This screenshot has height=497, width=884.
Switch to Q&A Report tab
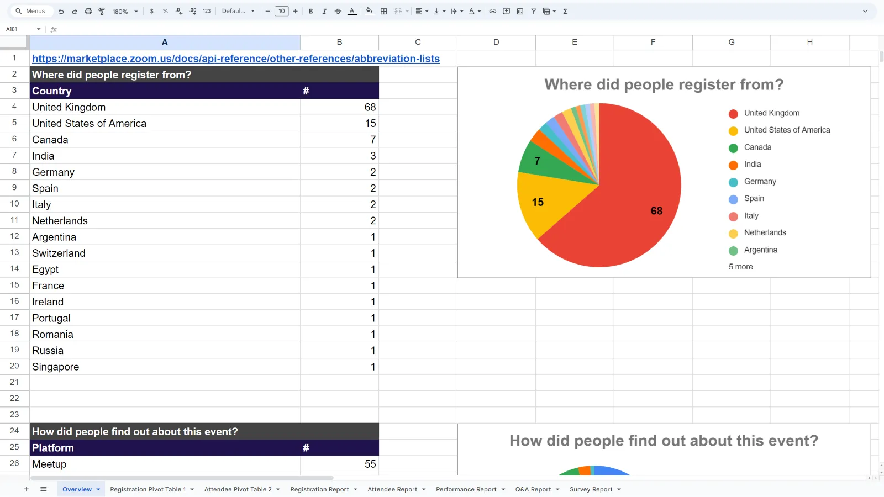[x=533, y=489]
